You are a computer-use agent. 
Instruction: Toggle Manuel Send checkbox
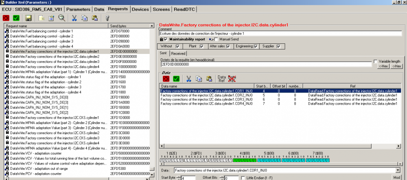216,40
